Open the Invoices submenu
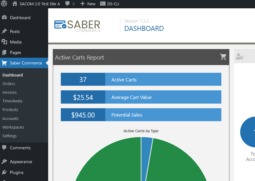The image size is (255, 181). pyautogui.click(x=10, y=92)
